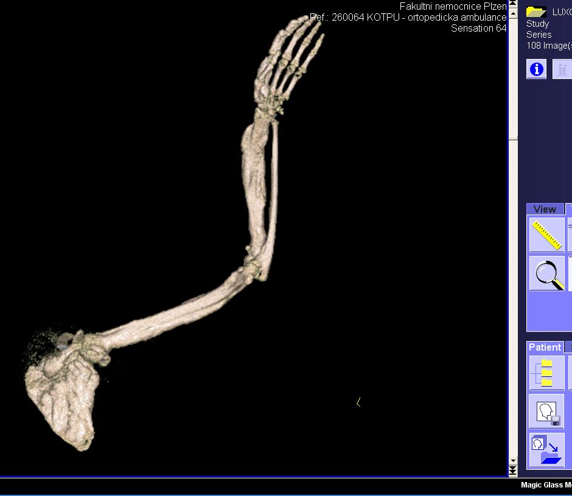Click the Series label in the side panel
Image resolution: width=572 pixels, height=496 pixels.
tap(539, 35)
